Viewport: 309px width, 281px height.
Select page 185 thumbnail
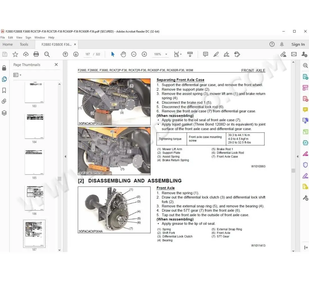click(34, 162)
